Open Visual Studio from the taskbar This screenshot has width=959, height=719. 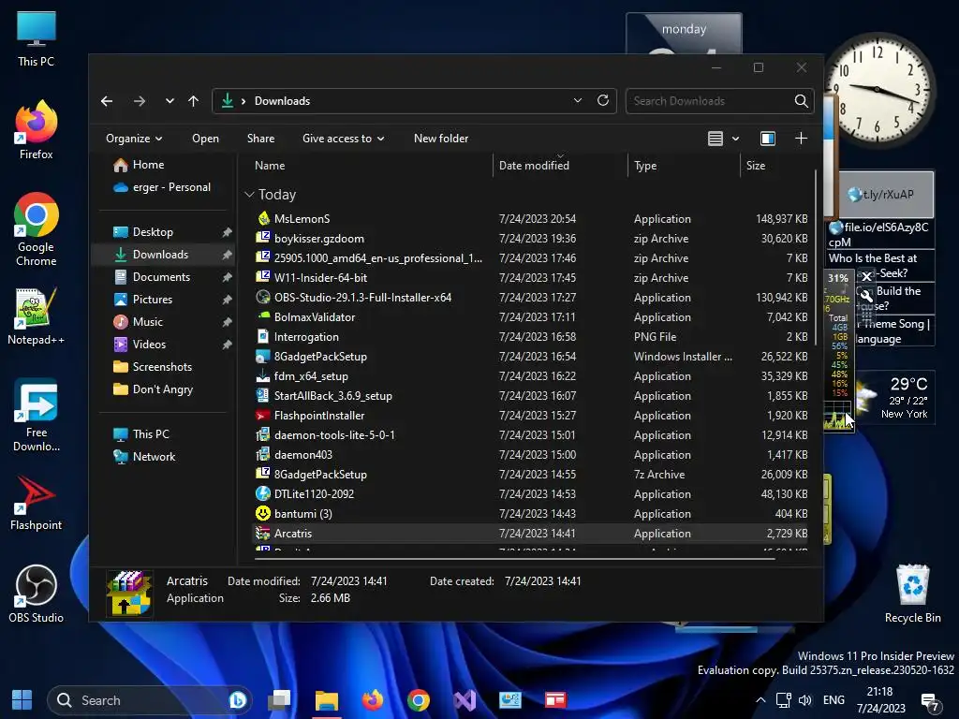pyautogui.click(x=465, y=700)
